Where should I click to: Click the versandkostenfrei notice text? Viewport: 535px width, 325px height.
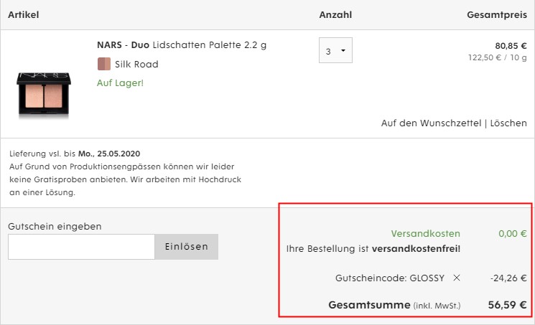pos(373,249)
